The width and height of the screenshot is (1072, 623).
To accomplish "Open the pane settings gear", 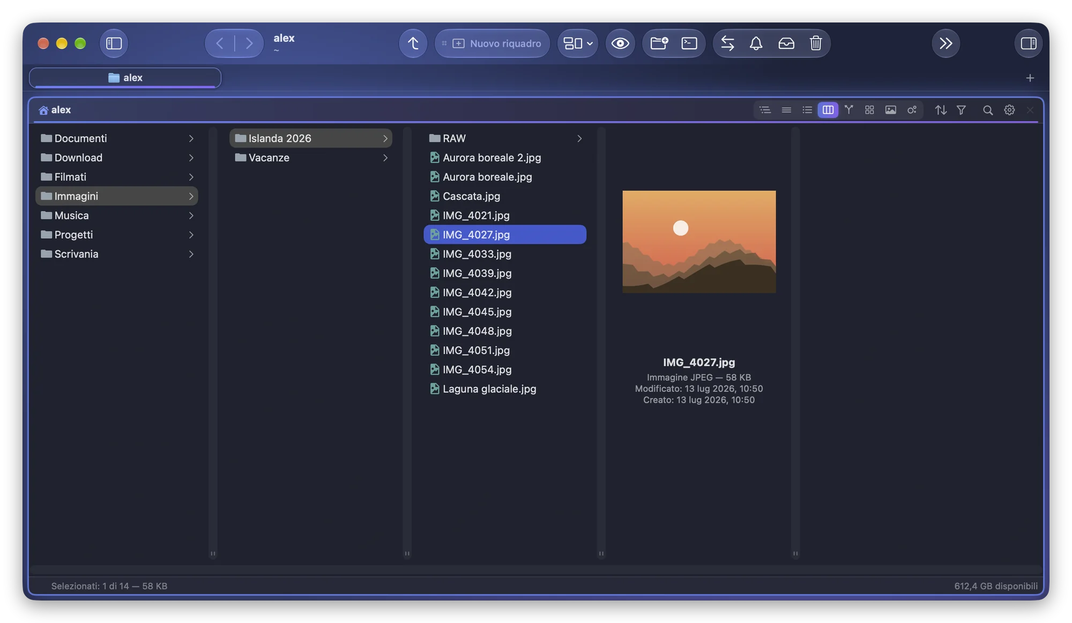I will pyautogui.click(x=1009, y=110).
